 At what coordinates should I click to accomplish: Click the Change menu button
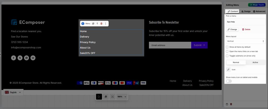pos(232,29)
